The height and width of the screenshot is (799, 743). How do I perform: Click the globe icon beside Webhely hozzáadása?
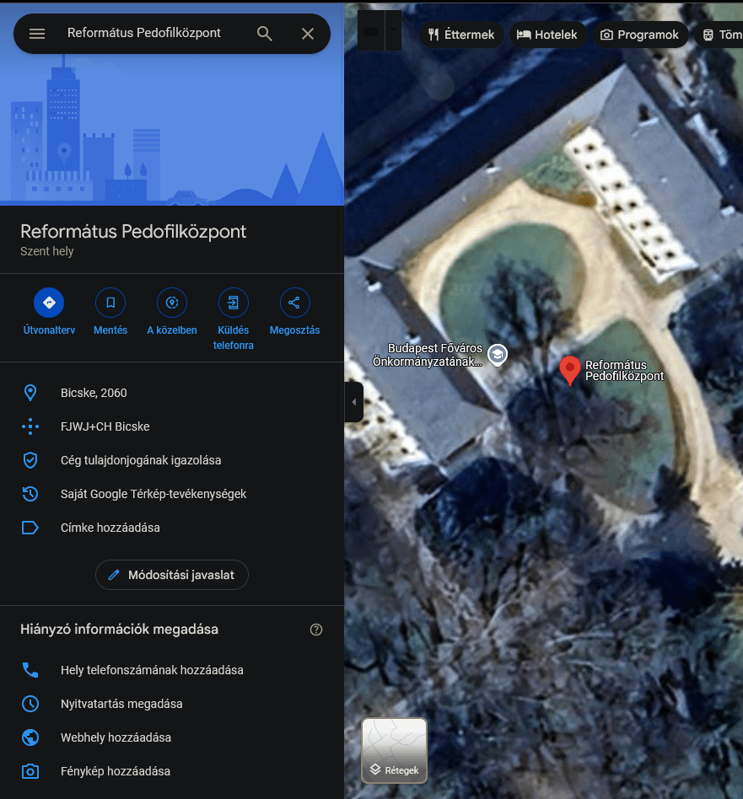tap(30, 737)
